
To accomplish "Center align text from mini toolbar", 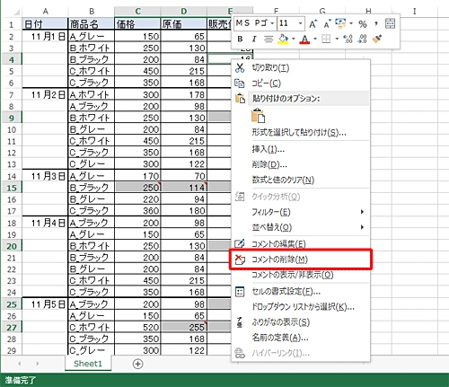I will coord(269,40).
